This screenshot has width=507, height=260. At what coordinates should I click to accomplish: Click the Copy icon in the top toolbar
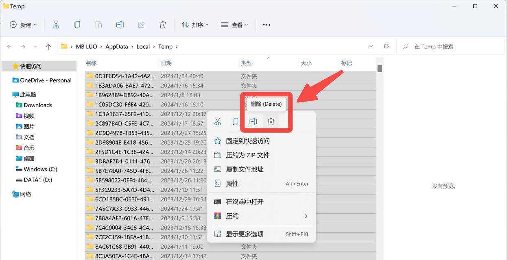tap(77, 25)
